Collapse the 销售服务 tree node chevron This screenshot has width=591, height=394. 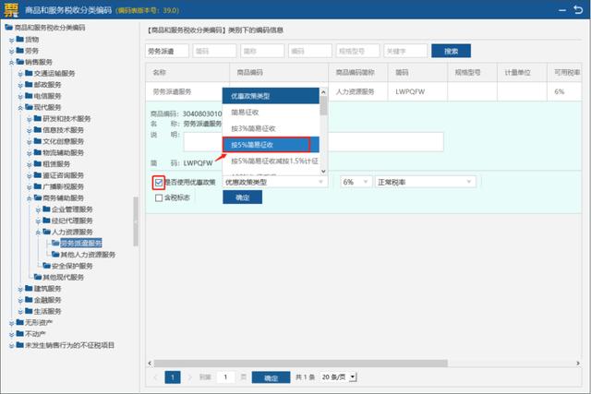tap(12, 63)
